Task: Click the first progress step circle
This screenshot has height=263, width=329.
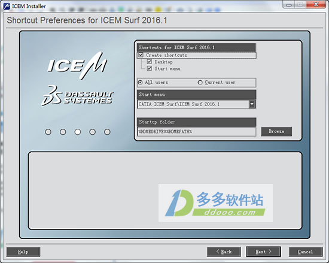Action: pos(48,132)
